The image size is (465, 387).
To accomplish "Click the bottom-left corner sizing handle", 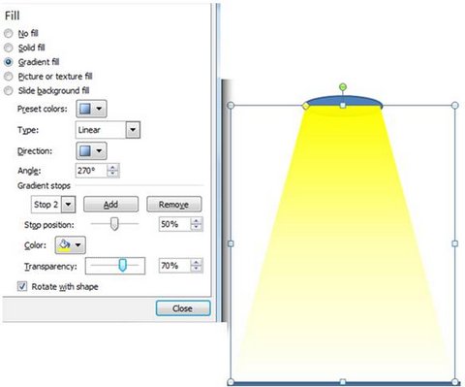I will tap(231, 382).
